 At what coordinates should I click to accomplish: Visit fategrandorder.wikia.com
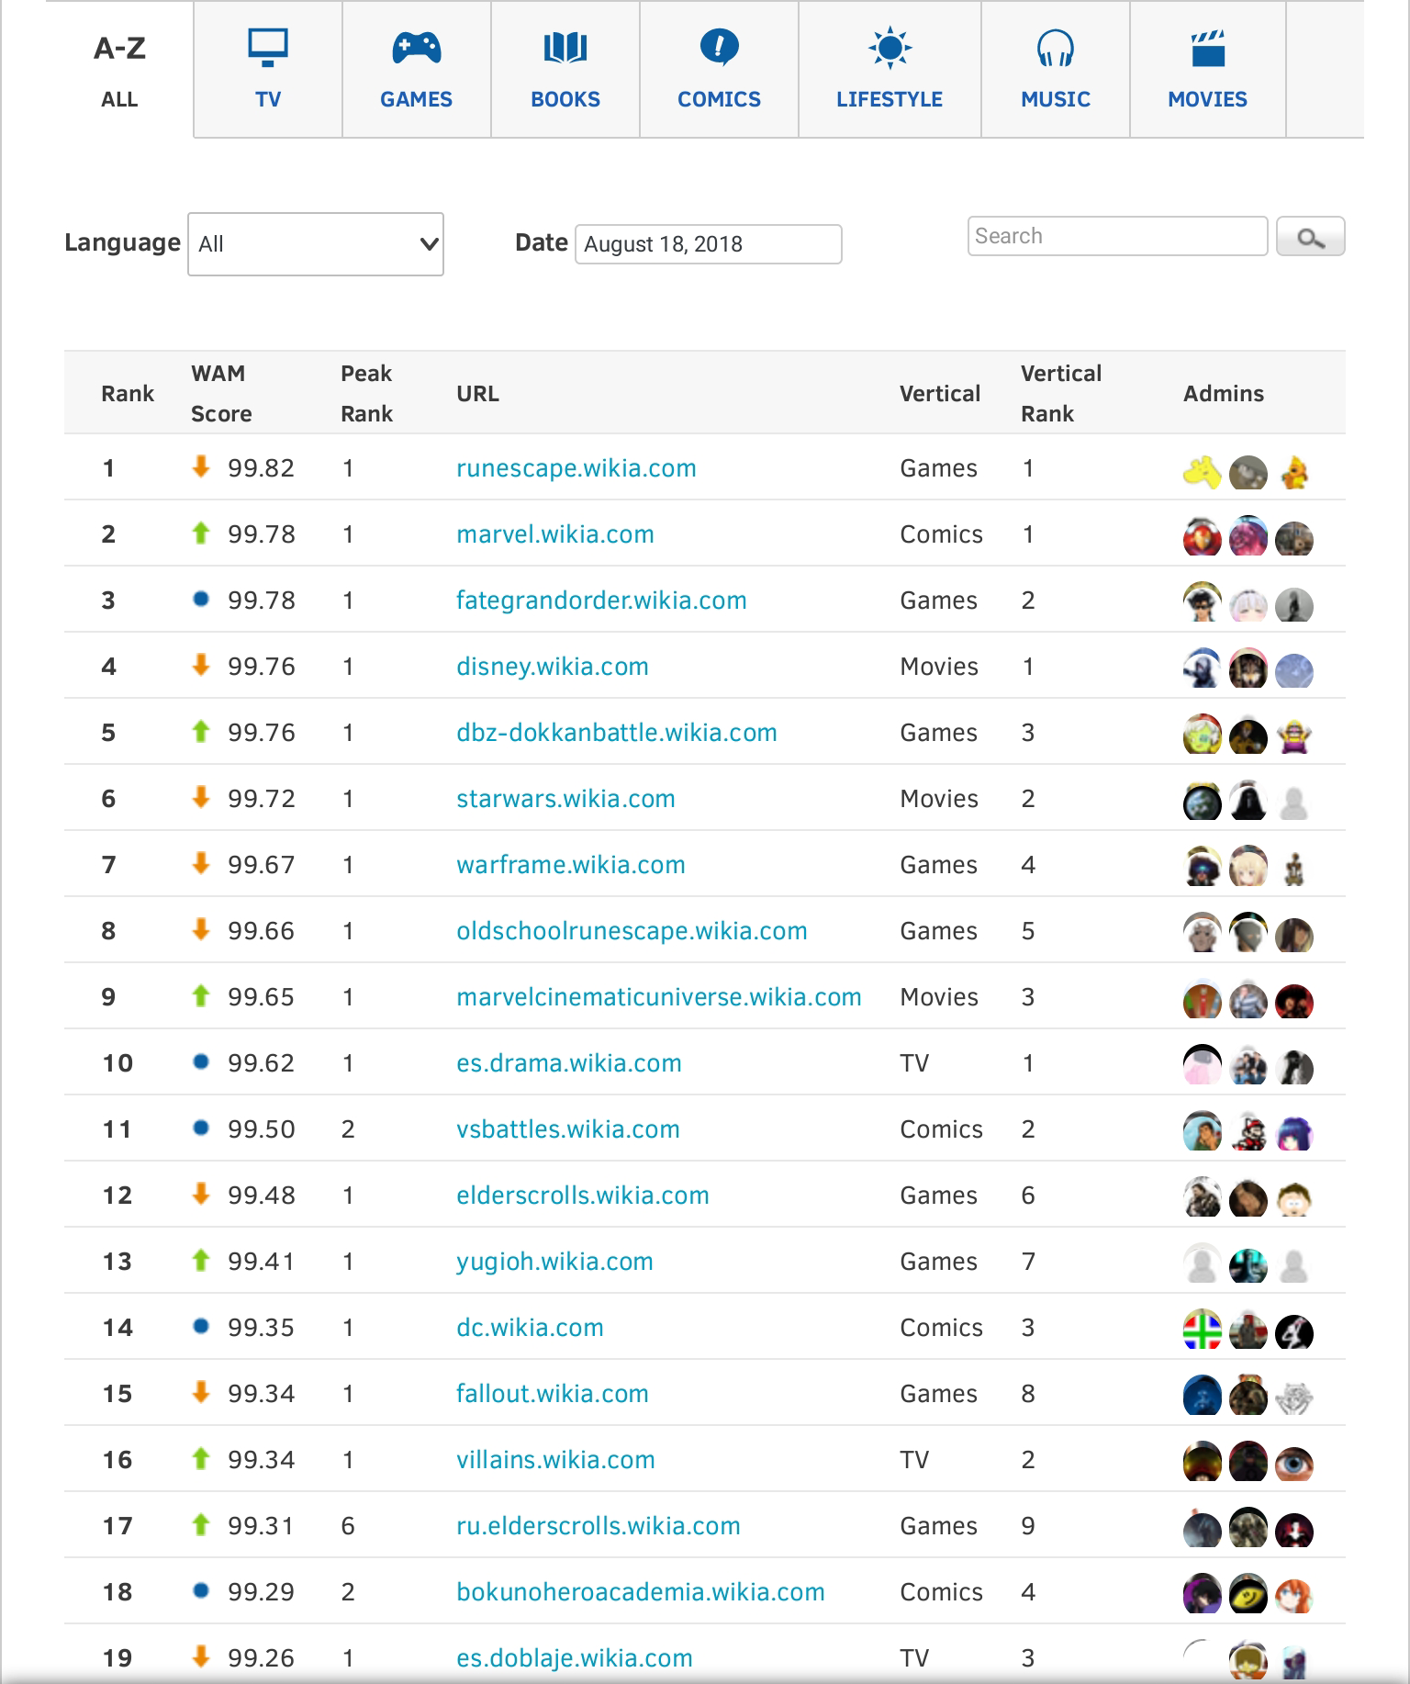[x=601, y=601]
